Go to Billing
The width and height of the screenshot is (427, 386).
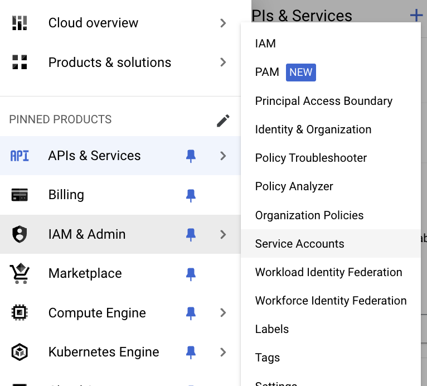[x=66, y=195]
